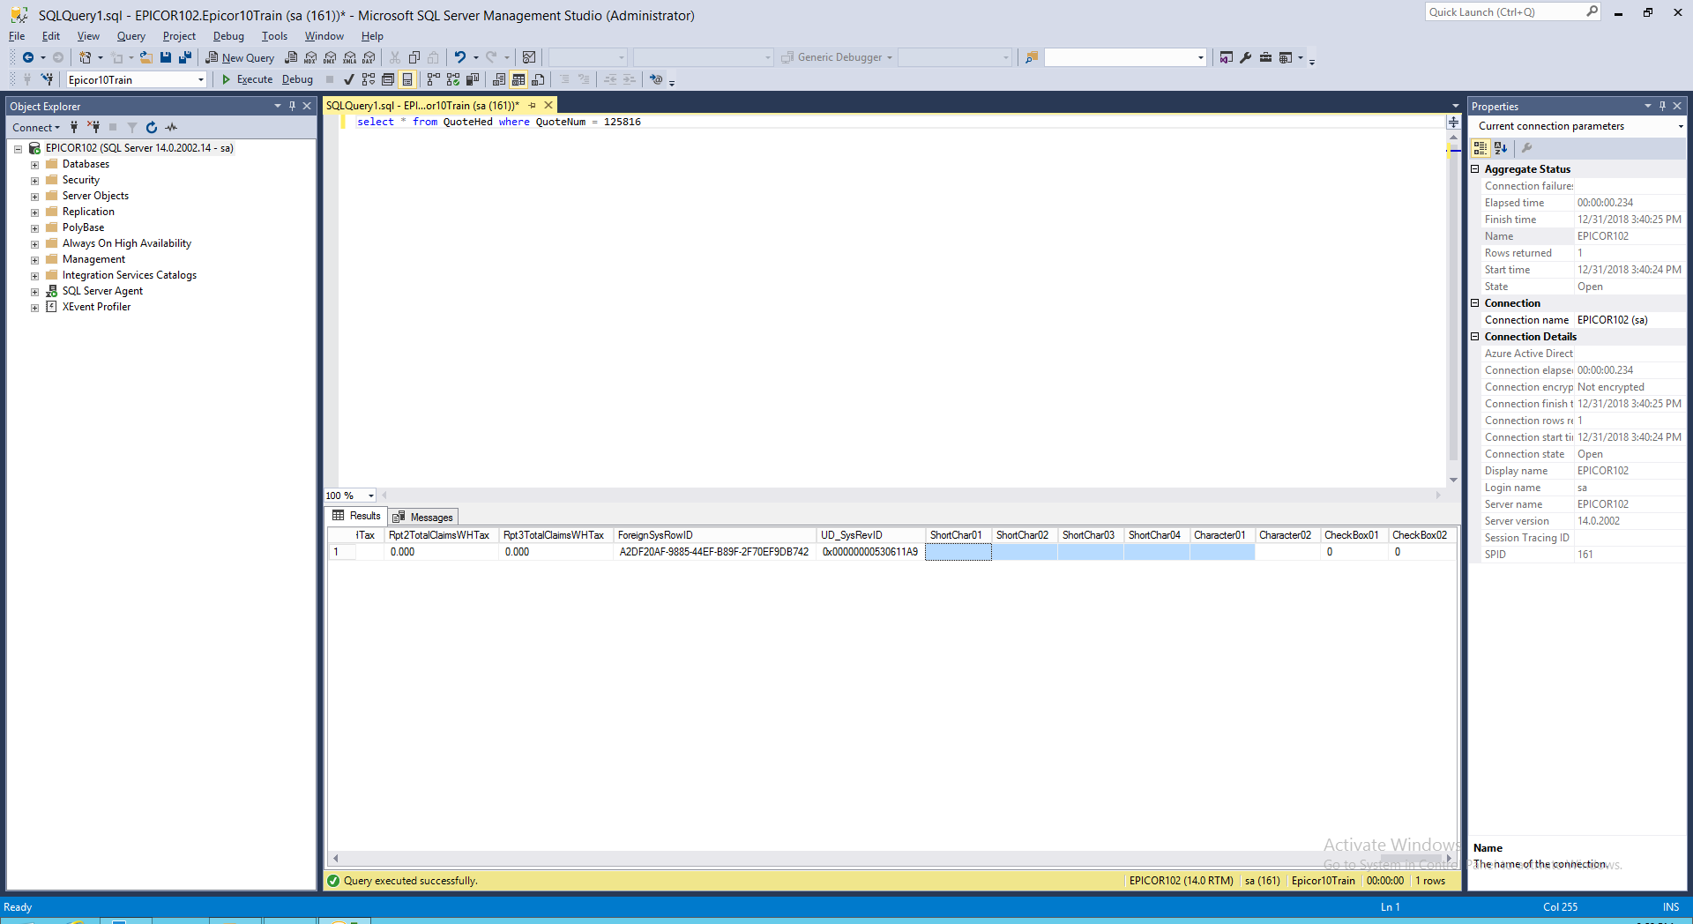Open the File menu
Screen dimensions: 1693x924
pos(17,36)
